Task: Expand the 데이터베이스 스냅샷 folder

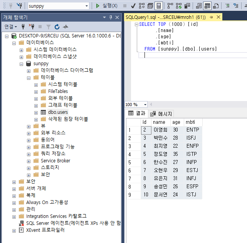Action: pyautogui.click(x=21, y=57)
